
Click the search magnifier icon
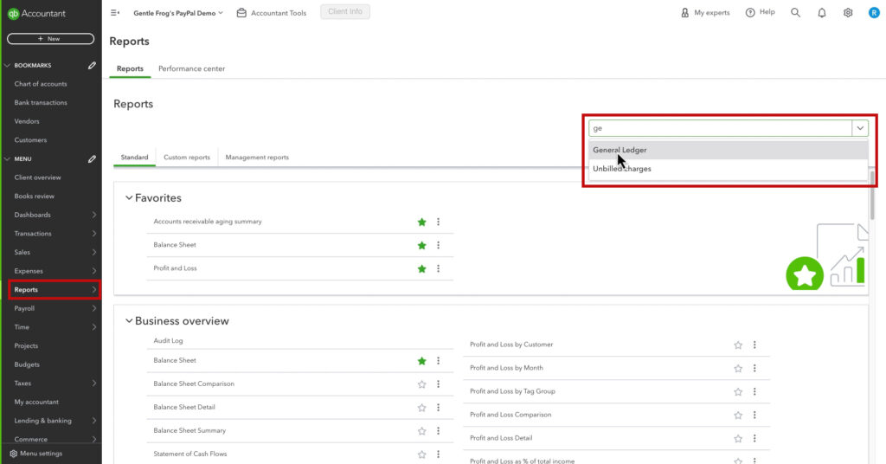pos(796,12)
